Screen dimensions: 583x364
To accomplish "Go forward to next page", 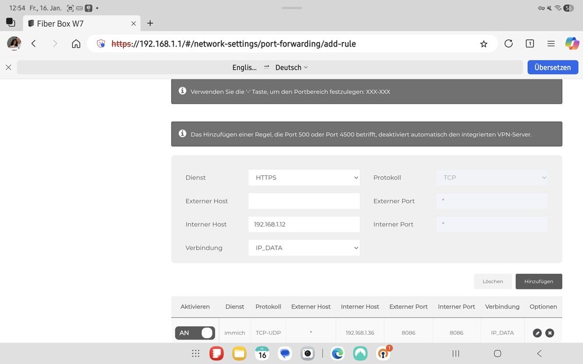I will 55,44.
